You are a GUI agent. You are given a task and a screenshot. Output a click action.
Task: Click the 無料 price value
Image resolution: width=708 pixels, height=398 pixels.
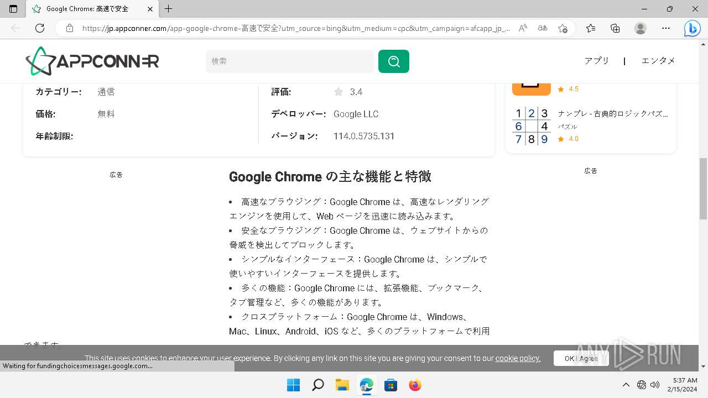tap(106, 114)
